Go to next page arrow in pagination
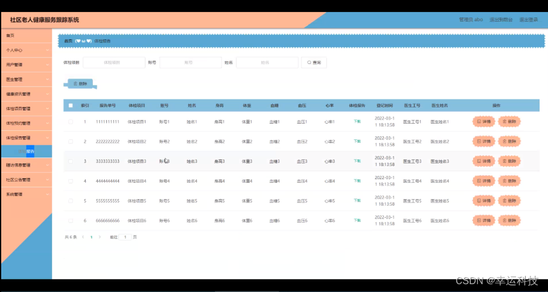 tap(100, 237)
